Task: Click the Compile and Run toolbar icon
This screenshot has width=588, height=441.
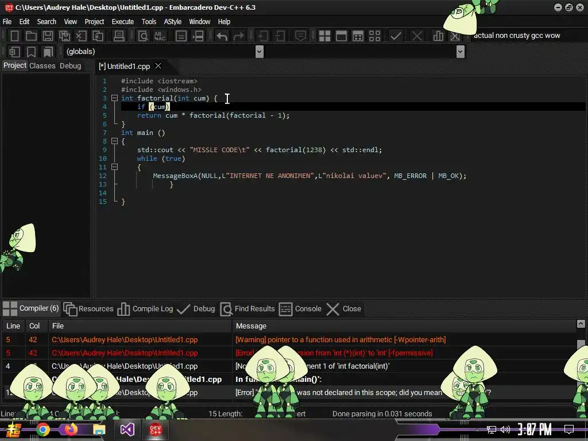Action: [x=358, y=36]
